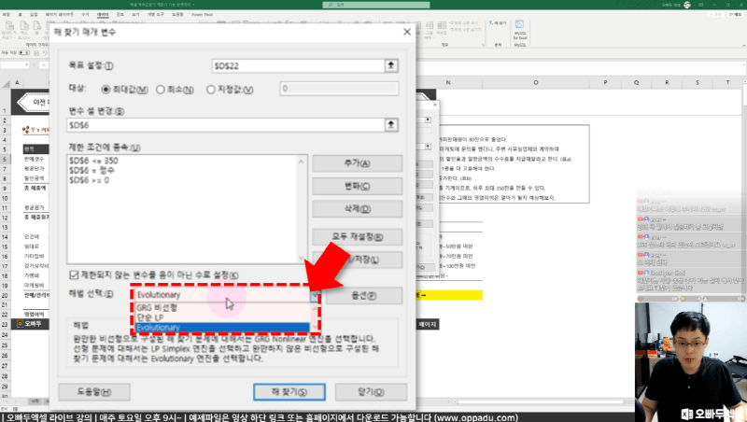Viewport: 747px width, 422px height.
Task: Expand the 해법 선택 dropdown arrow
Action: tap(315, 295)
